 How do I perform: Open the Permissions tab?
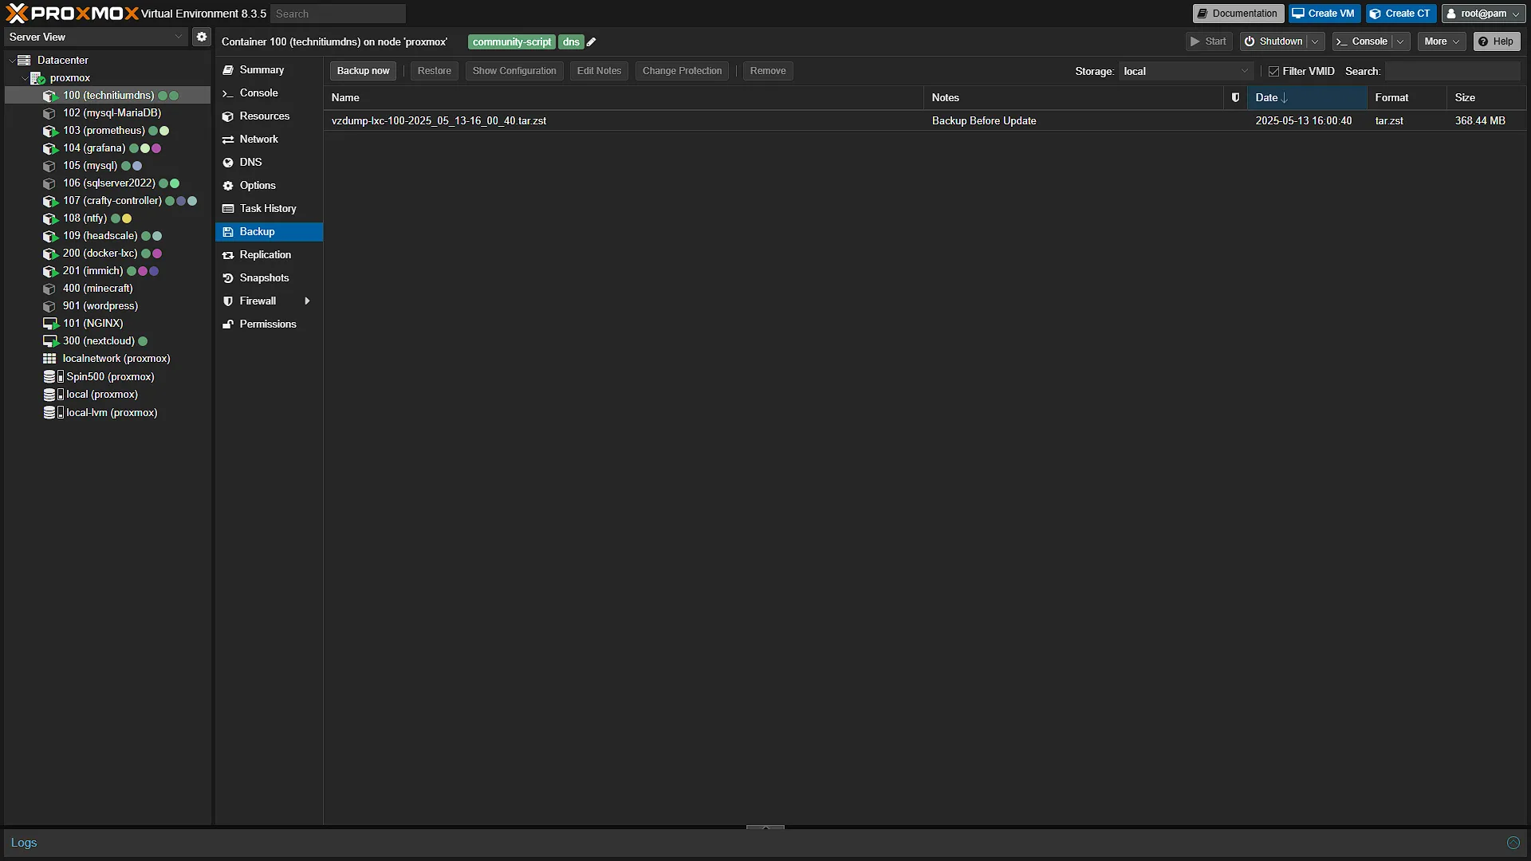click(x=269, y=324)
